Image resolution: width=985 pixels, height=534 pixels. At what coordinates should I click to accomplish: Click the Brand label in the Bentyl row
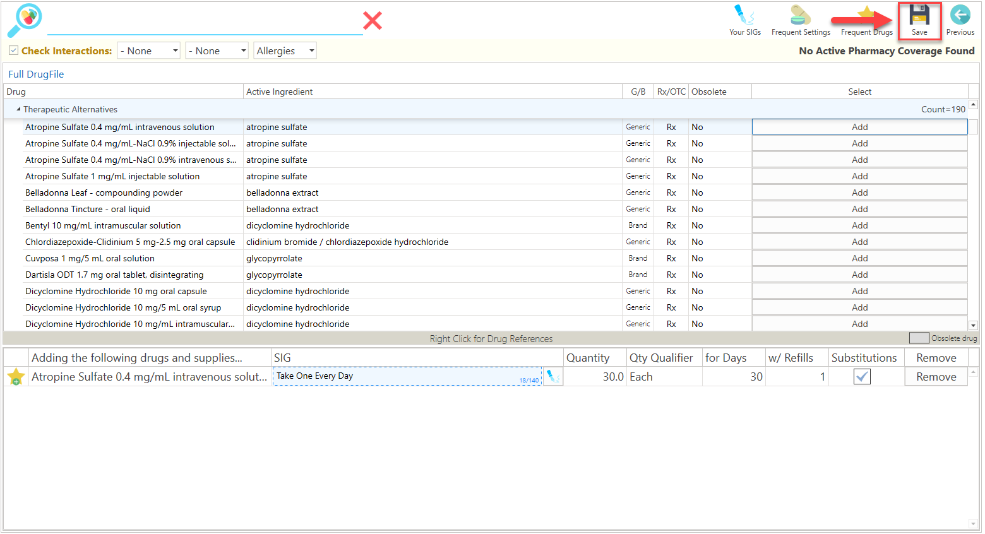click(x=638, y=225)
